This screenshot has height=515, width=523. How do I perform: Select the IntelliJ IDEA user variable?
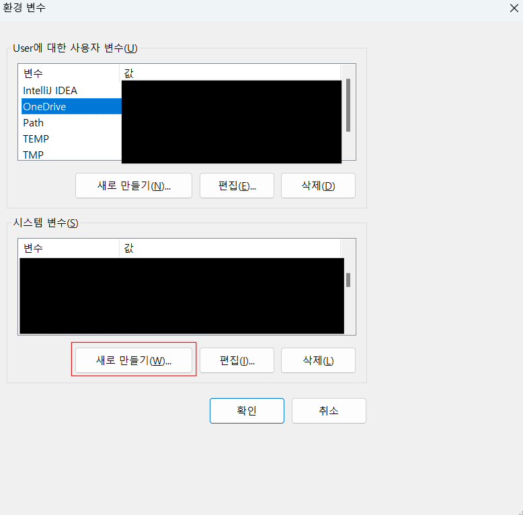(50, 90)
